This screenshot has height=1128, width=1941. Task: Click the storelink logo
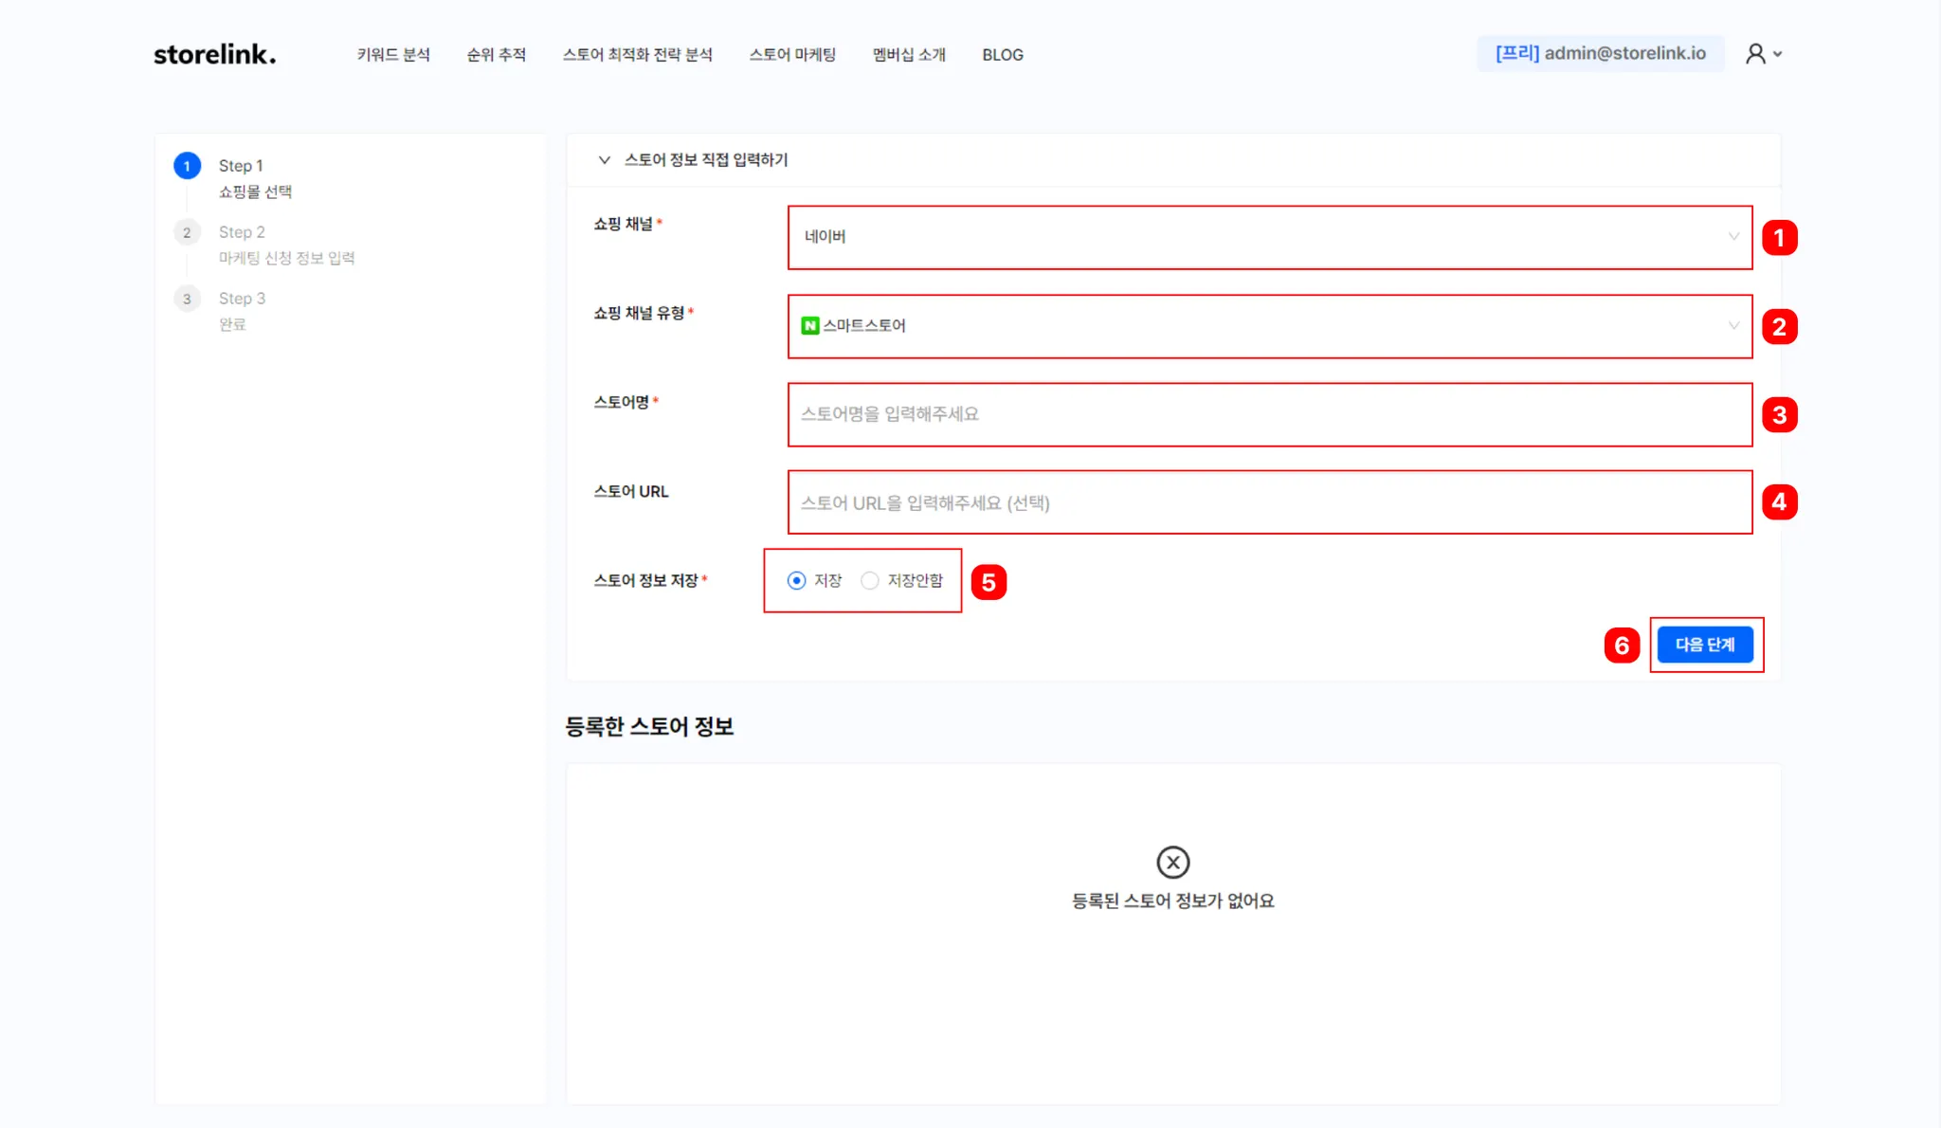pyautogui.click(x=215, y=54)
